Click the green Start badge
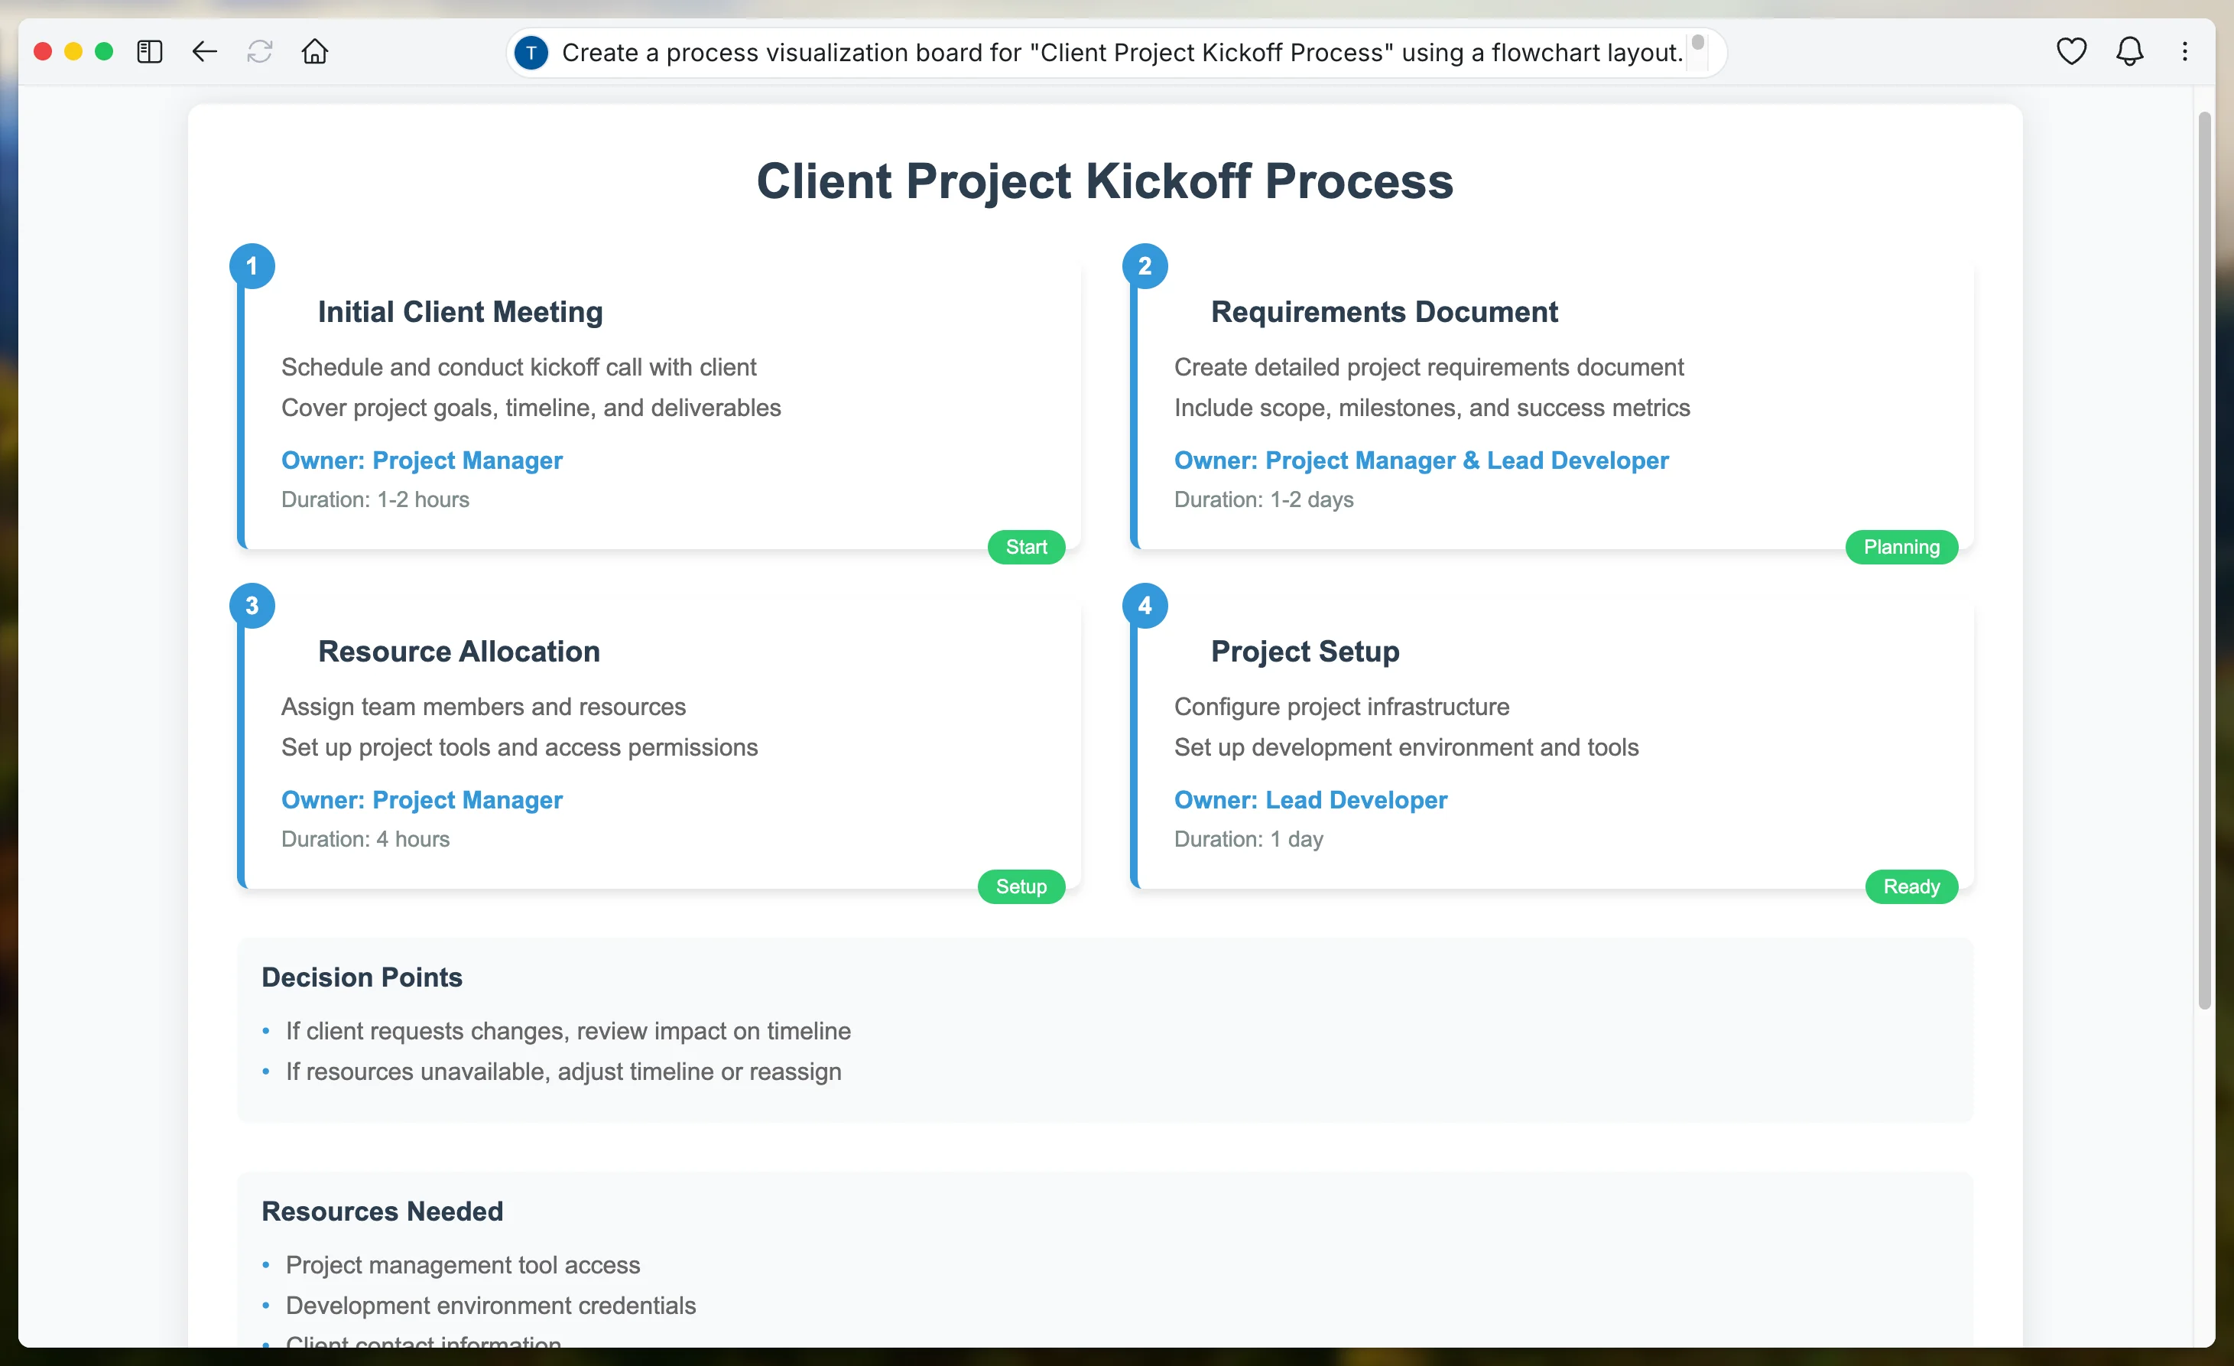Viewport: 2234px width, 1366px height. (1025, 547)
